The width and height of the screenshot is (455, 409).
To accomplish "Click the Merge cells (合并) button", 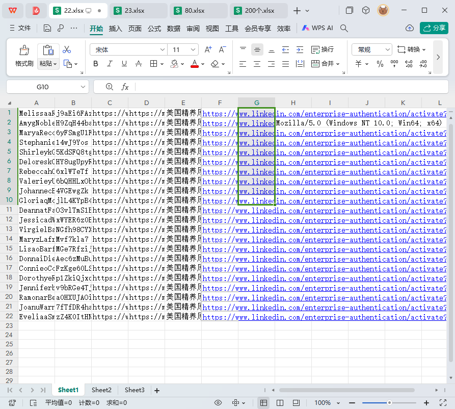I will click(323, 64).
